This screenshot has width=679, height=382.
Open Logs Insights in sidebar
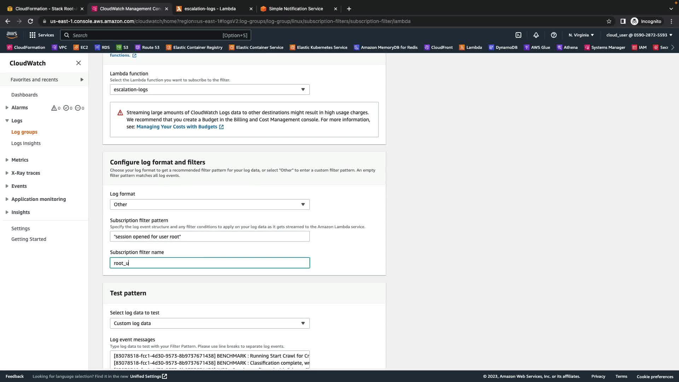click(26, 143)
